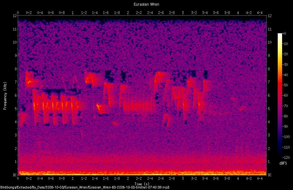Click the "Frequency (kHz)" axis label
The width and height of the screenshot is (293, 190).
tap(5, 96)
